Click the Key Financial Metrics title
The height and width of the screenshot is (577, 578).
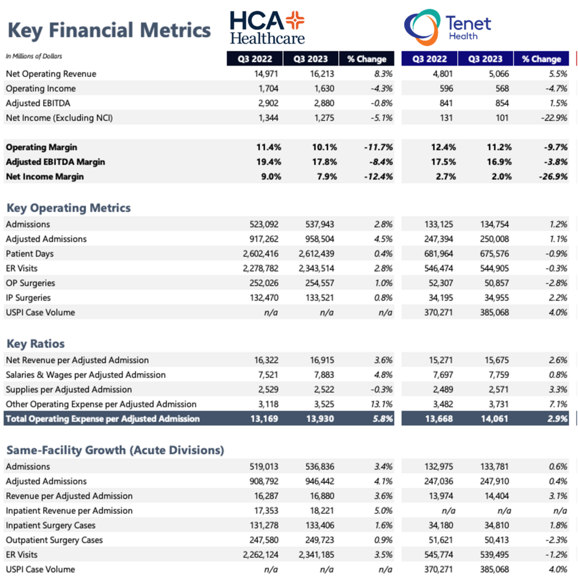click(x=109, y=30)
